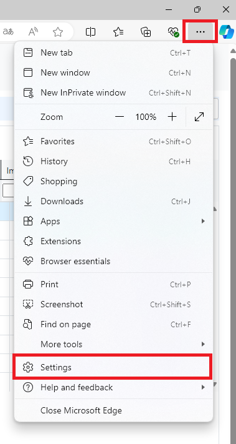The image size is (236, 444).
Task: Toggle Split screen icon in toolbar
Action: pos(91,32)
